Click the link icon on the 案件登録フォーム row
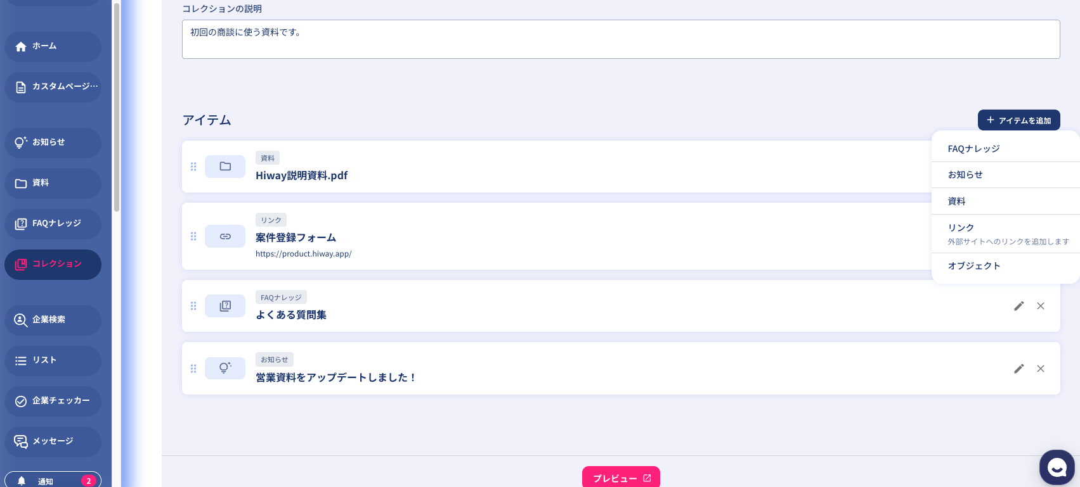The width and height of the screenshot is (1080, 487). (225, 236)
